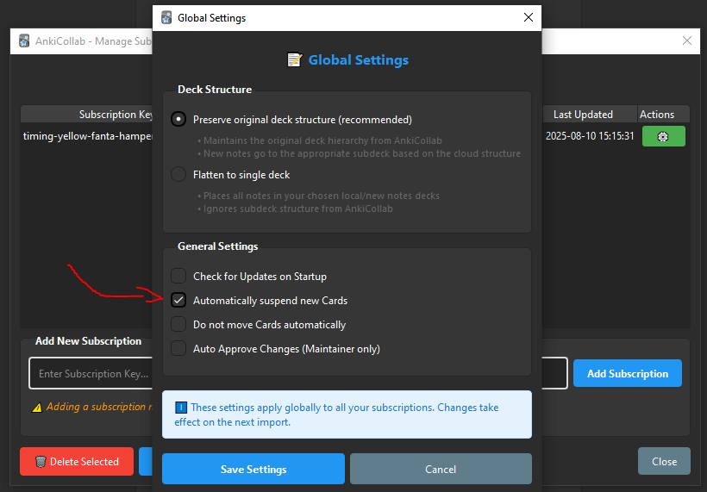Click the 'Ignores subdeck structure from AnkiCollab' hint
The image size is (707, 492).
pyautogui.click(x=295, y=209)
